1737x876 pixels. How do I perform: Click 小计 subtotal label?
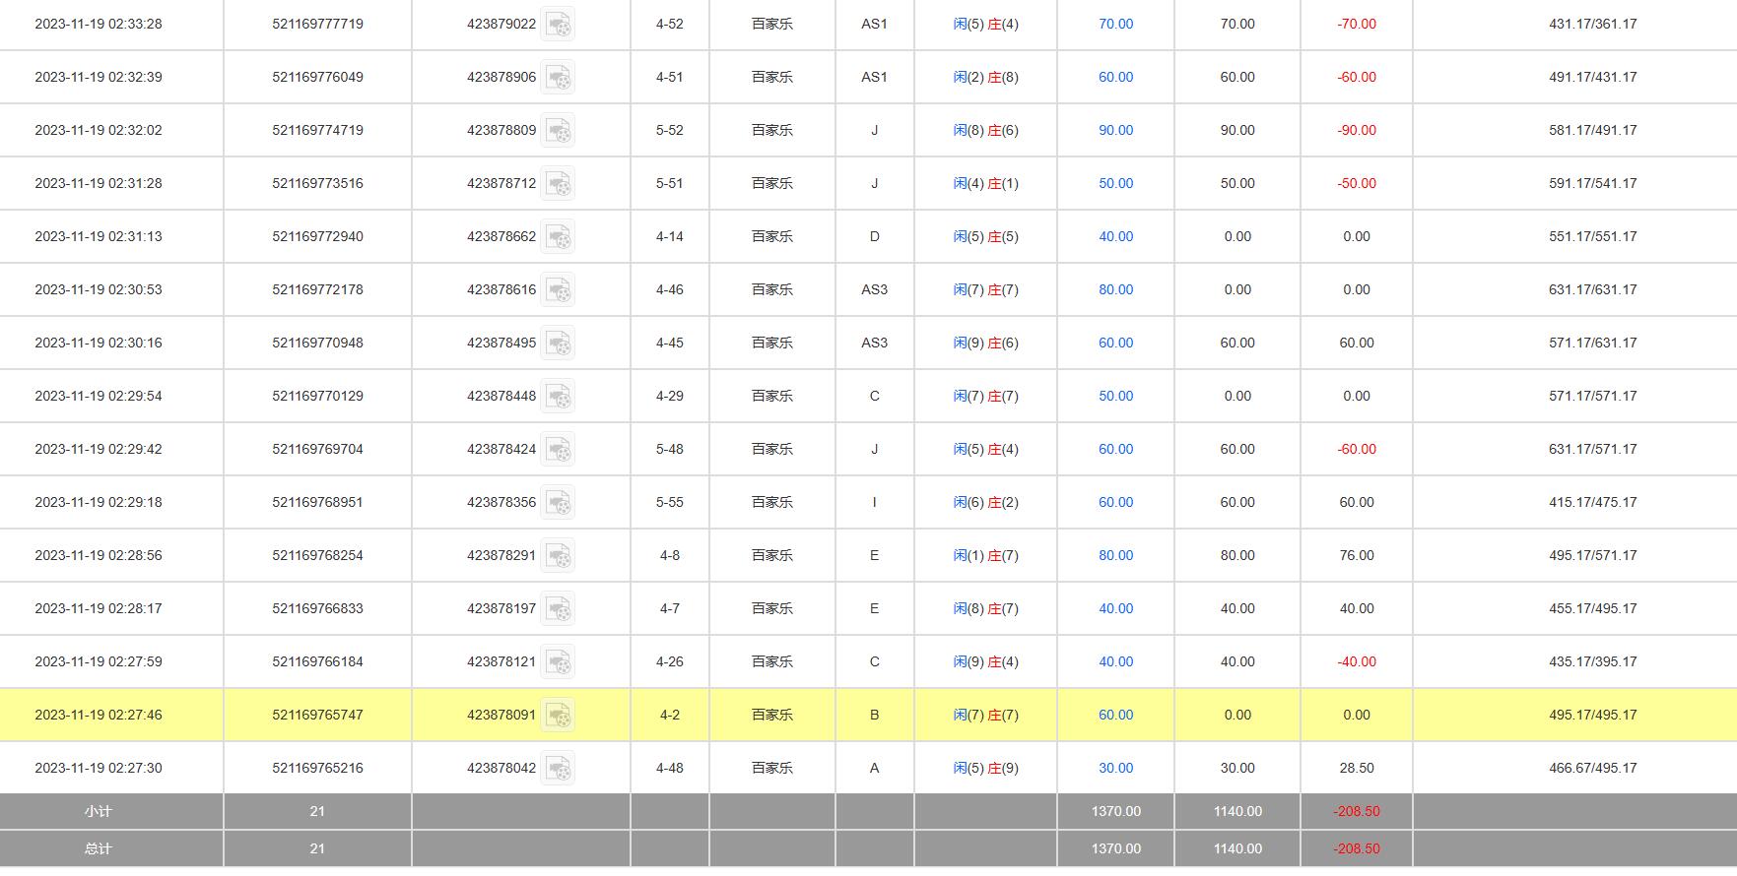[99, 811]
